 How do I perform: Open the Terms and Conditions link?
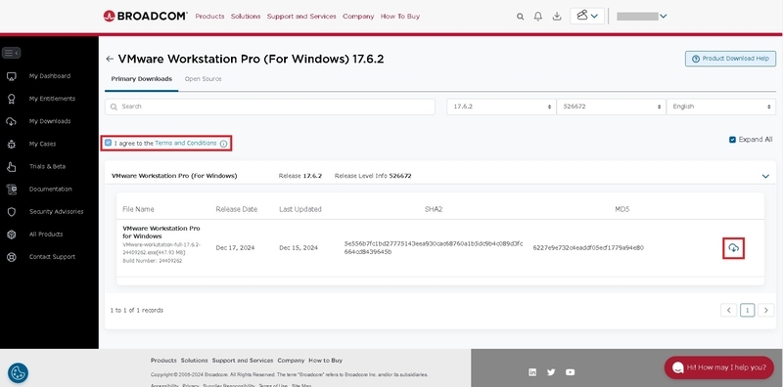tap(186, 143)
